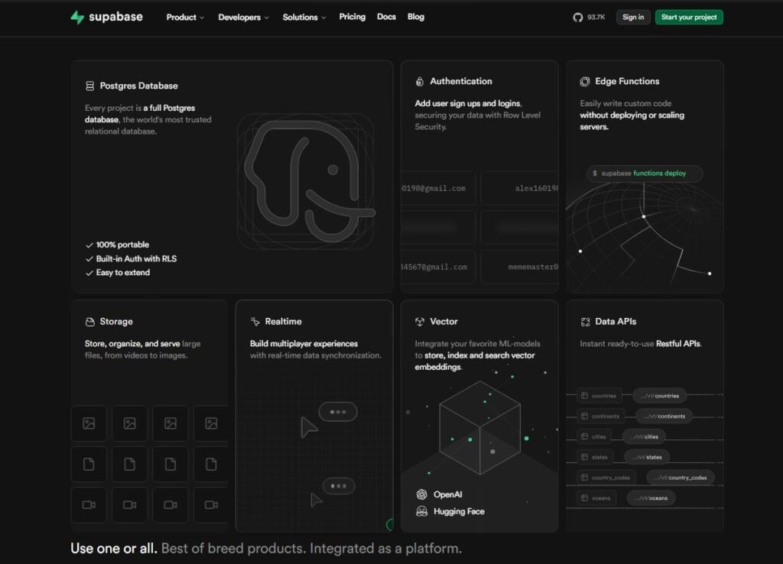Screen dimensions: 783x564
Task: Expand the Product dropdown menu
Action: coord(184,16)
